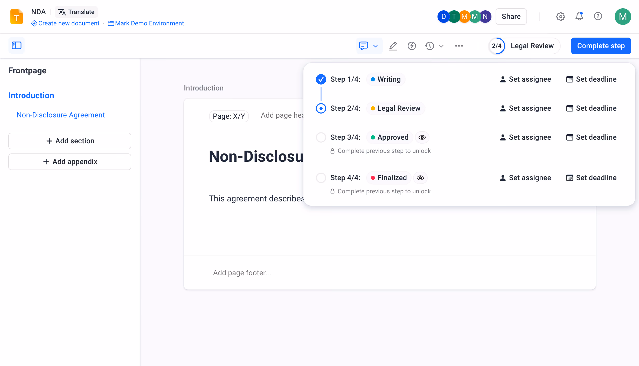The width and height of the screenshot is (639, 366).
Task: Open help question mark icon
Action: (x=598, y=17)
